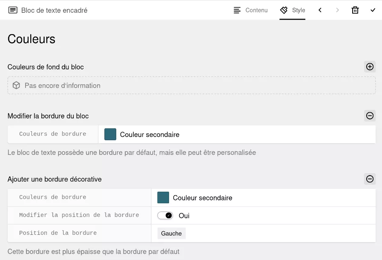Go to next block with right chevron
The image size is (382, 260).
[x=337, y=10]
